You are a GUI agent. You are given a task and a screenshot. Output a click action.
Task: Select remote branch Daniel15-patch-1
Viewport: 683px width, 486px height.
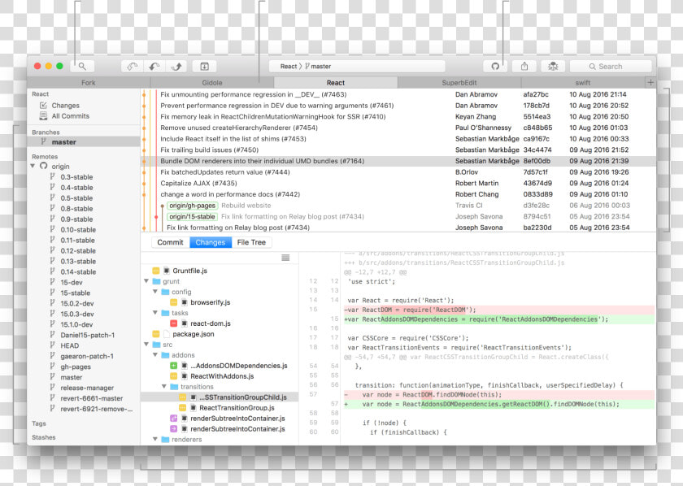tap(87, 335)
